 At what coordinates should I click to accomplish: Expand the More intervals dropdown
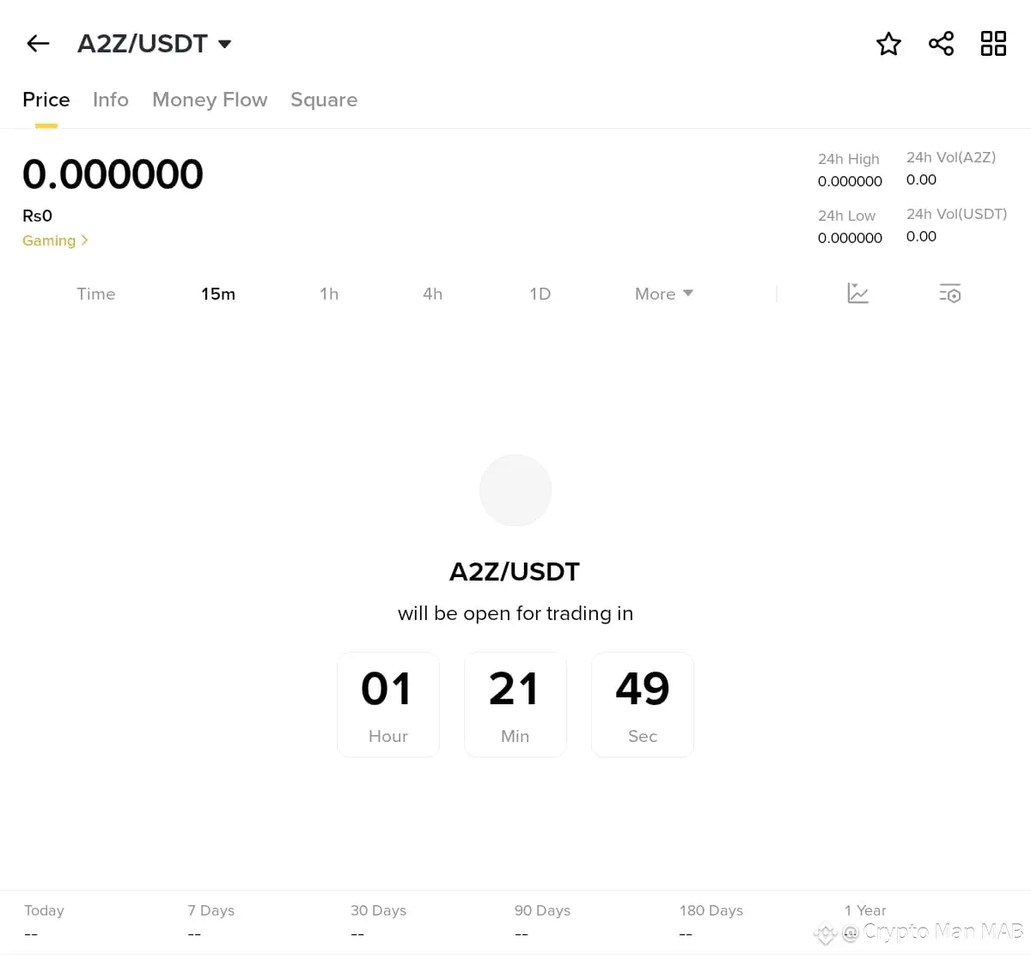tap(663, 294)
